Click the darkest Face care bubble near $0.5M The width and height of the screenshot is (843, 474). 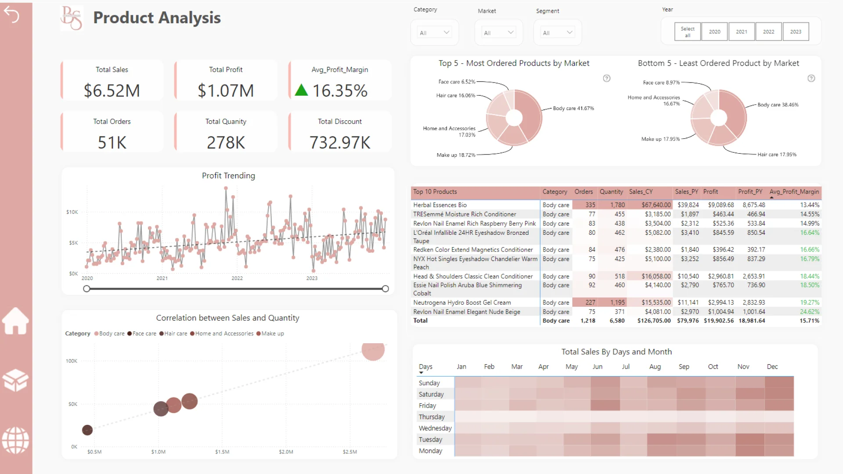pyautogui.click(x=87, y=430)
